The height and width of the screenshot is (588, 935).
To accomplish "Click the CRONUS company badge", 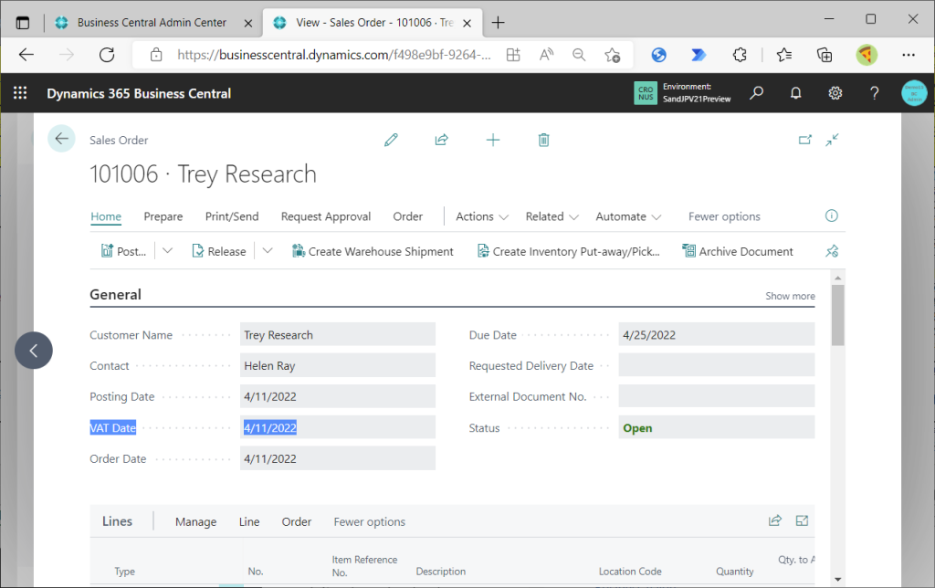I will [646, 93].
